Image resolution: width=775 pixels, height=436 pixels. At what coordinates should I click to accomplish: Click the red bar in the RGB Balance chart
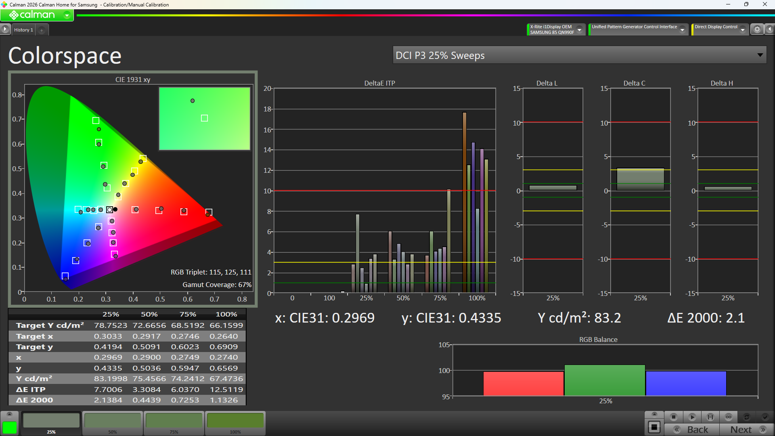[523, 384]
